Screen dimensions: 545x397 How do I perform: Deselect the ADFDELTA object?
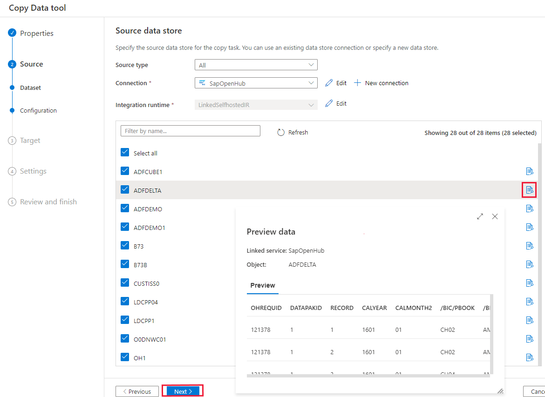124,190
